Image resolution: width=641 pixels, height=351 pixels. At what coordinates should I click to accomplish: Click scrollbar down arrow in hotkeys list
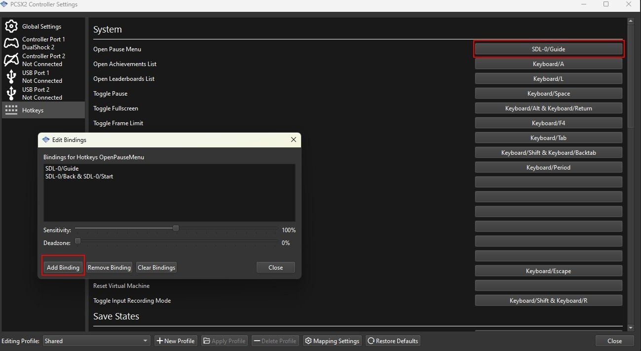click(631, 328)
